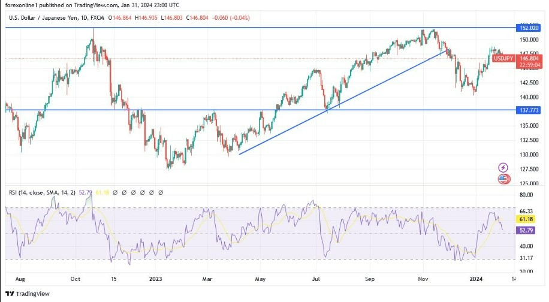Click the 31.17 RSI axis value
The height and width of the screenshot is (302, 549).
(526, 258)
